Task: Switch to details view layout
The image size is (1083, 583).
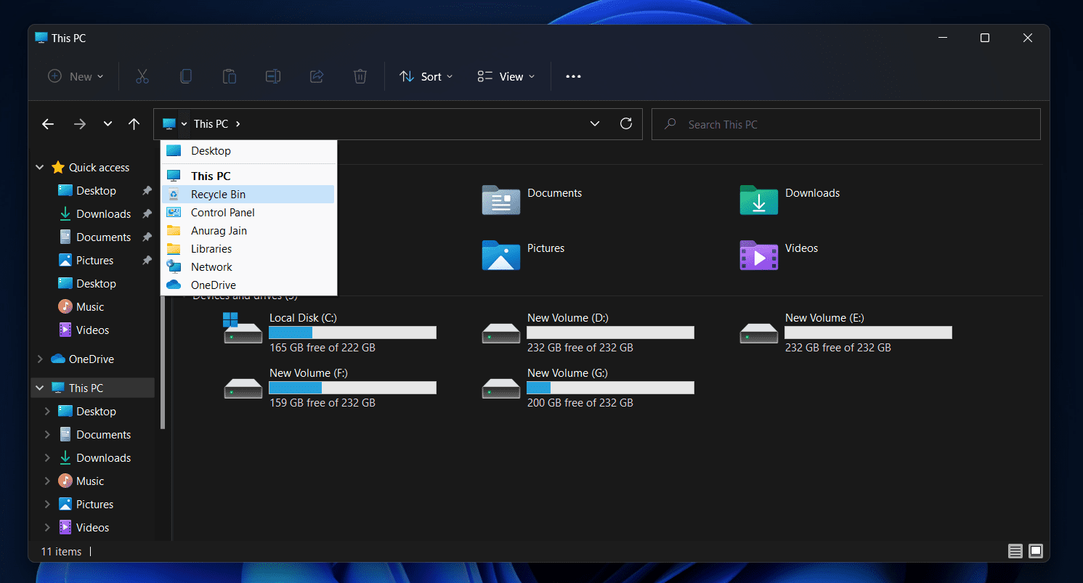Action: (1015, 551)
